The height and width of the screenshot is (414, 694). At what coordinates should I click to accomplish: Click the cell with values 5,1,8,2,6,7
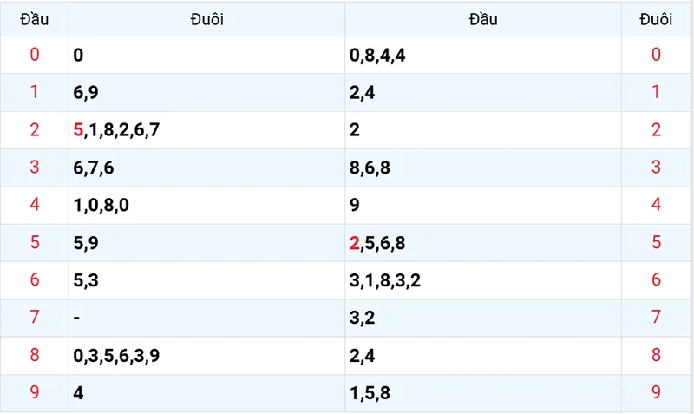click(116, 130)
